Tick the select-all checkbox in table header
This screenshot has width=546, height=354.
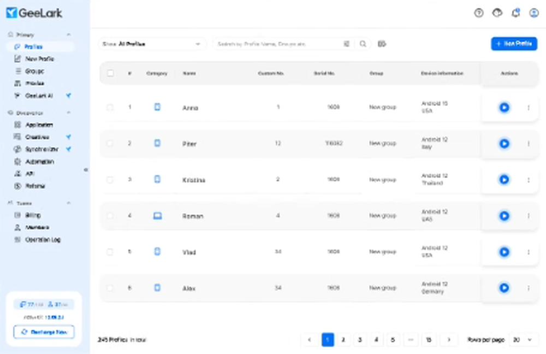110,73
